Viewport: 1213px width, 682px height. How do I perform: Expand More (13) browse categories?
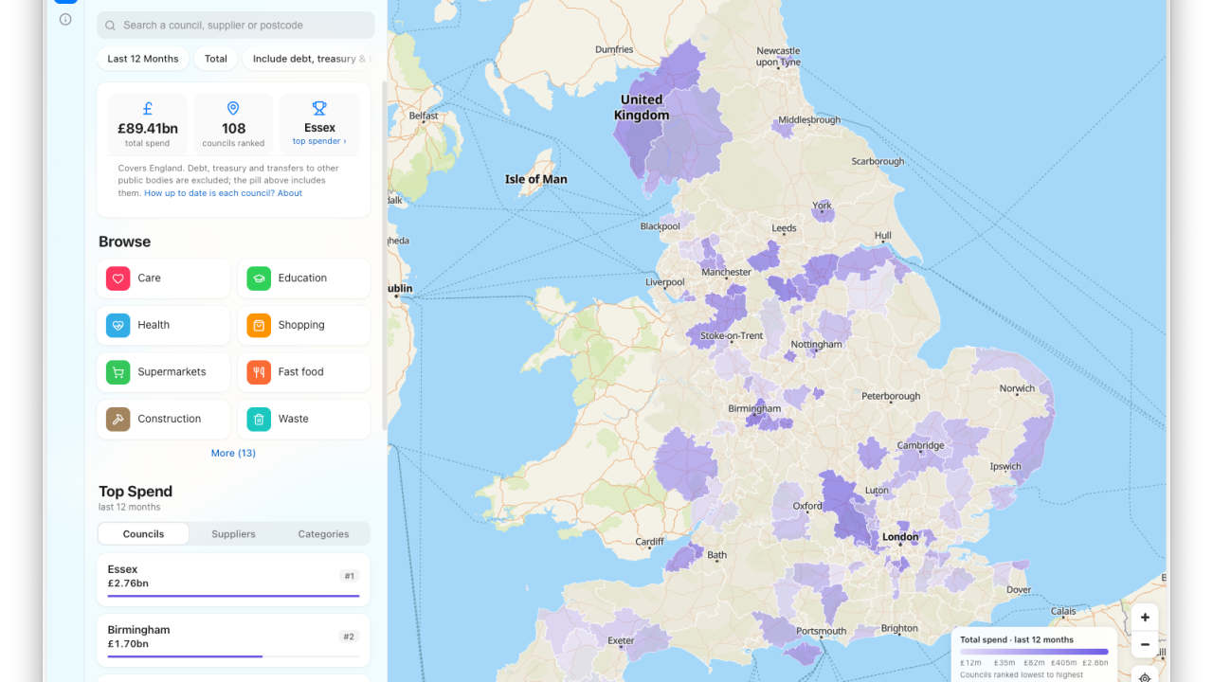[x=233, y=453]
